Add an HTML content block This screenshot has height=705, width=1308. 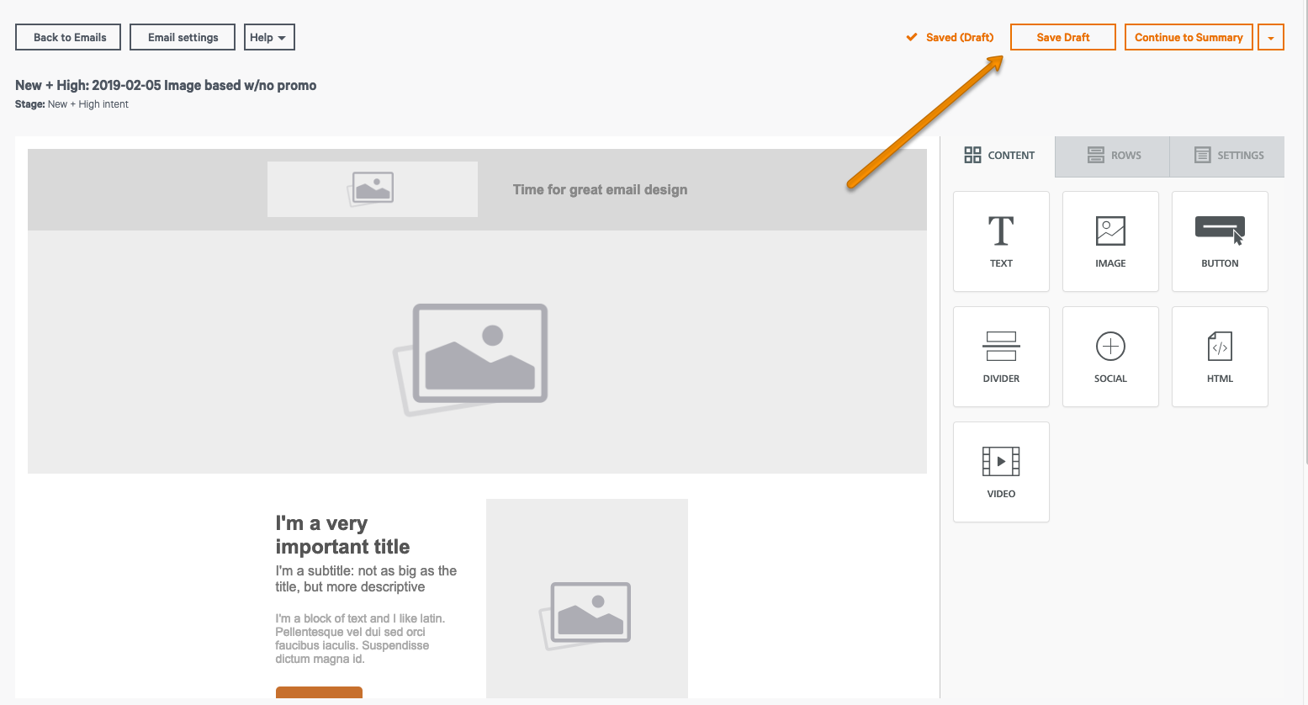(1220, 357)
